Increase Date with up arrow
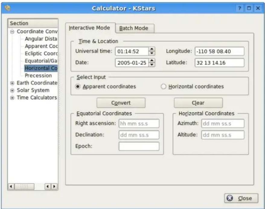The height and width of the screenshot is (209, 265). coord(152,60)
